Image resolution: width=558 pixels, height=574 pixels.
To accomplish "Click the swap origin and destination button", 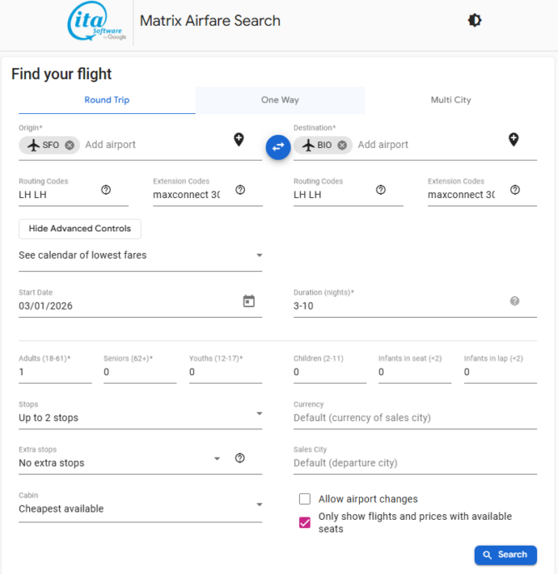I will 278,146.
